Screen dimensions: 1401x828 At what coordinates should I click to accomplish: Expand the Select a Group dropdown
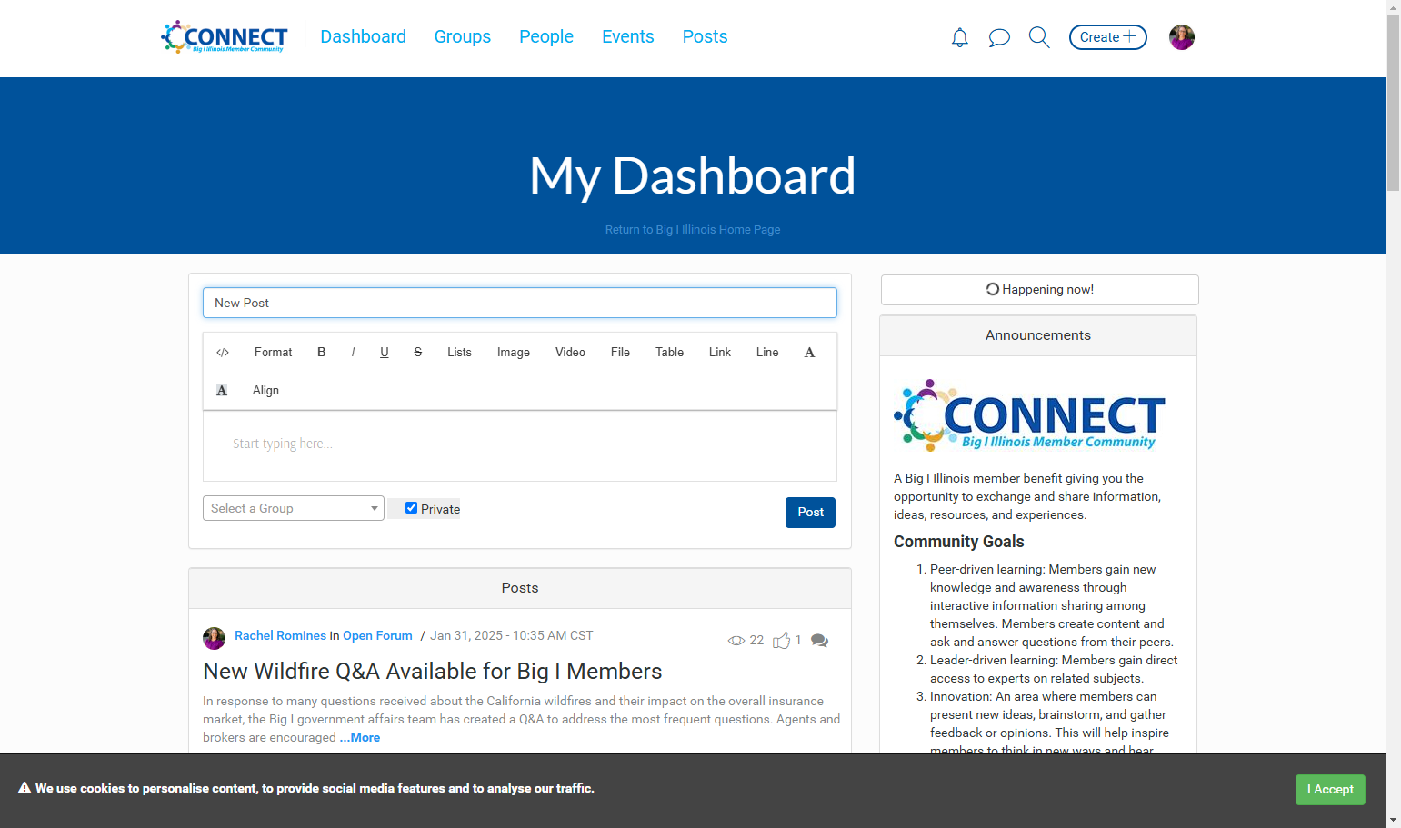[x=294, y=508]
